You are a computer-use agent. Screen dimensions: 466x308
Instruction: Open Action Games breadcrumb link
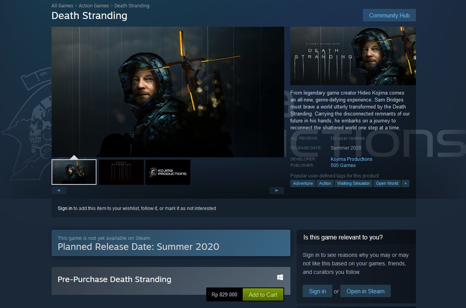[x=94, y=6]
